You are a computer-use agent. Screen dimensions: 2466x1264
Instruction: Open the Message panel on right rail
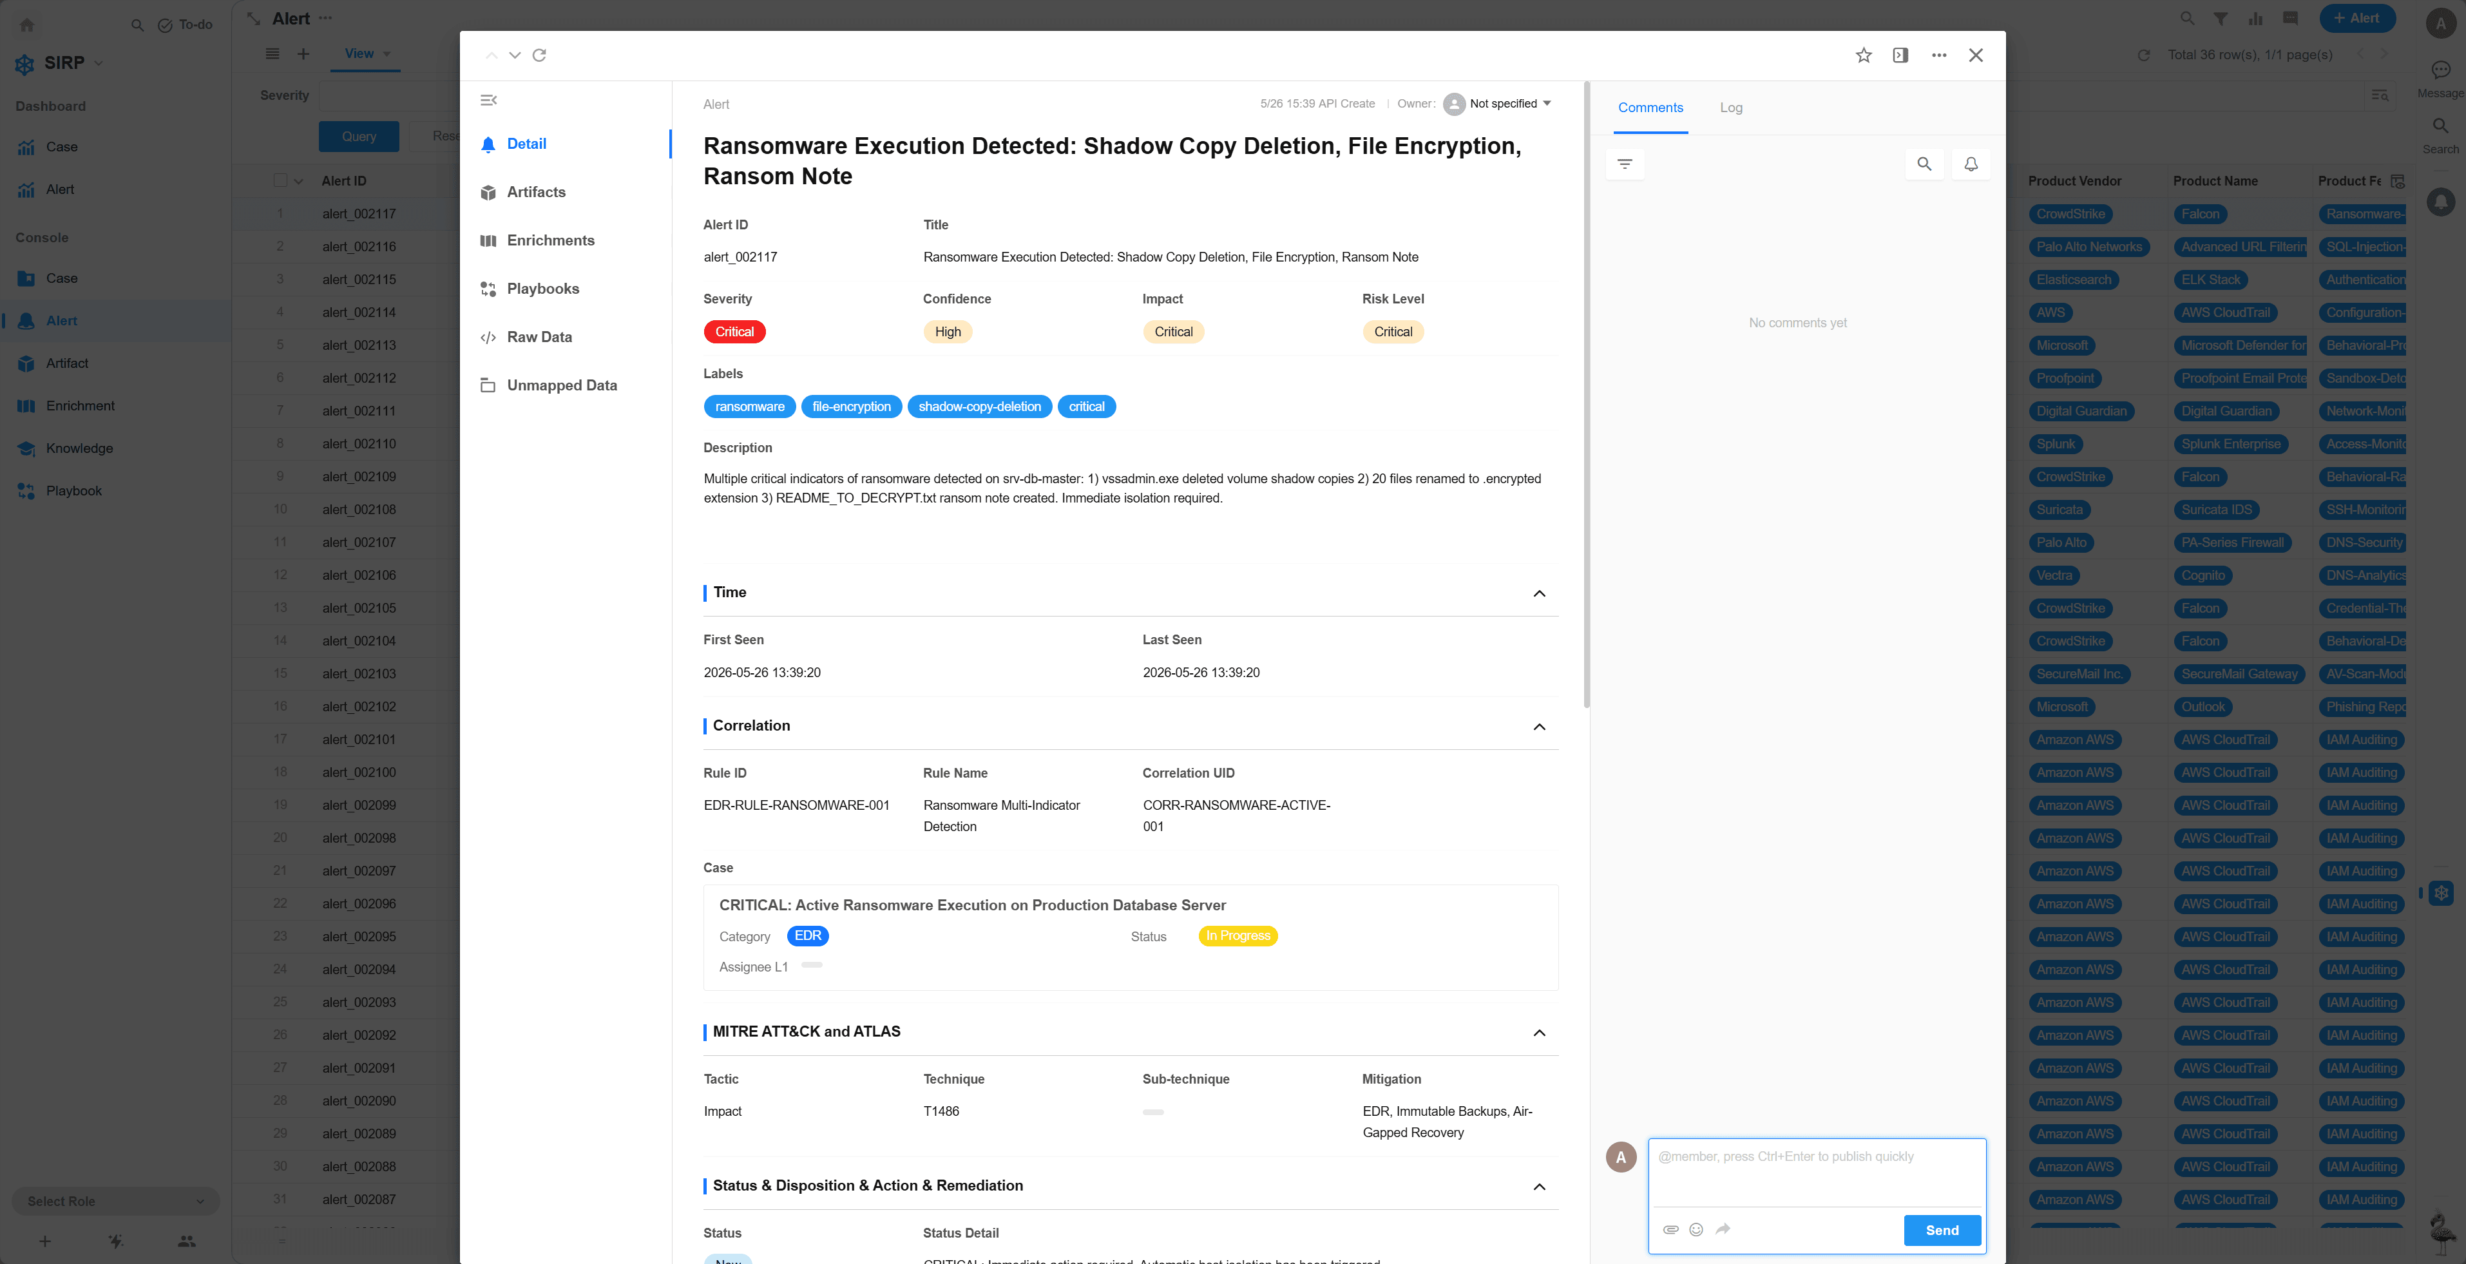pyautogui.click(x=2440, y=77)
